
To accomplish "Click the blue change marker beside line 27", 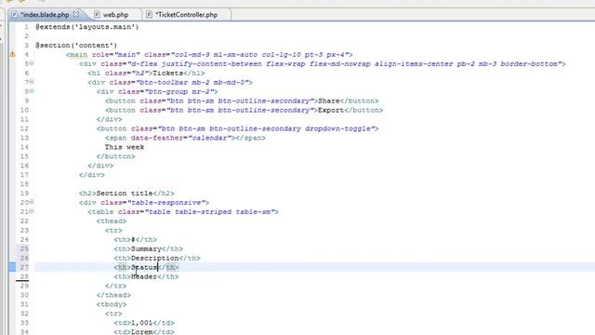I will 12,267.
